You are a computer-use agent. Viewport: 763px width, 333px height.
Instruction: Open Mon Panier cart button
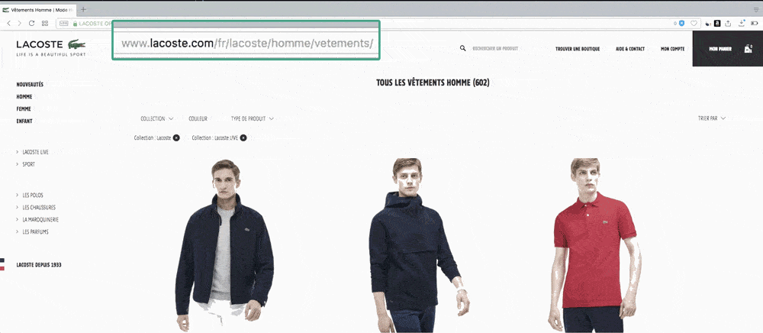(x=727, y=49)
